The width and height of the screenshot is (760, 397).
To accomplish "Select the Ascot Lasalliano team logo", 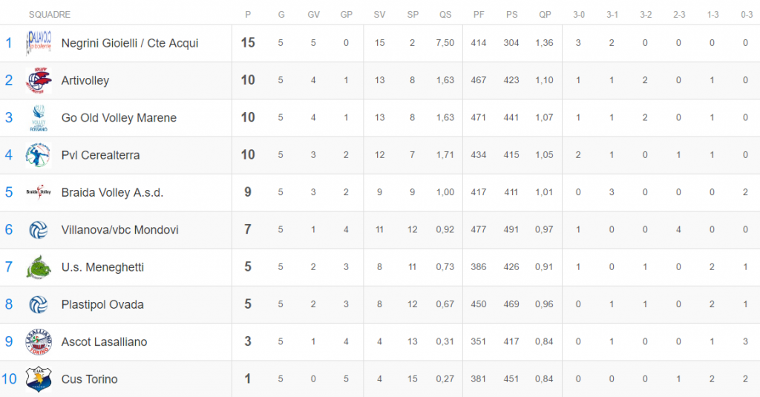I will 39,342.
